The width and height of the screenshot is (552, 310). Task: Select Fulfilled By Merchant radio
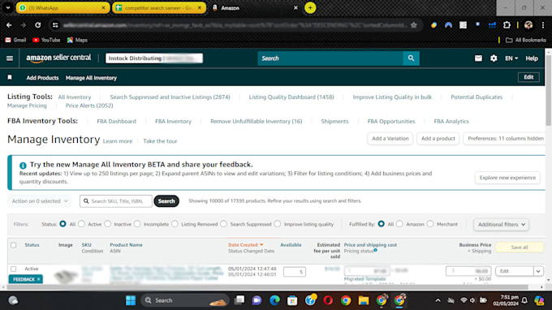pyautogui.click(x=430, y=224)
